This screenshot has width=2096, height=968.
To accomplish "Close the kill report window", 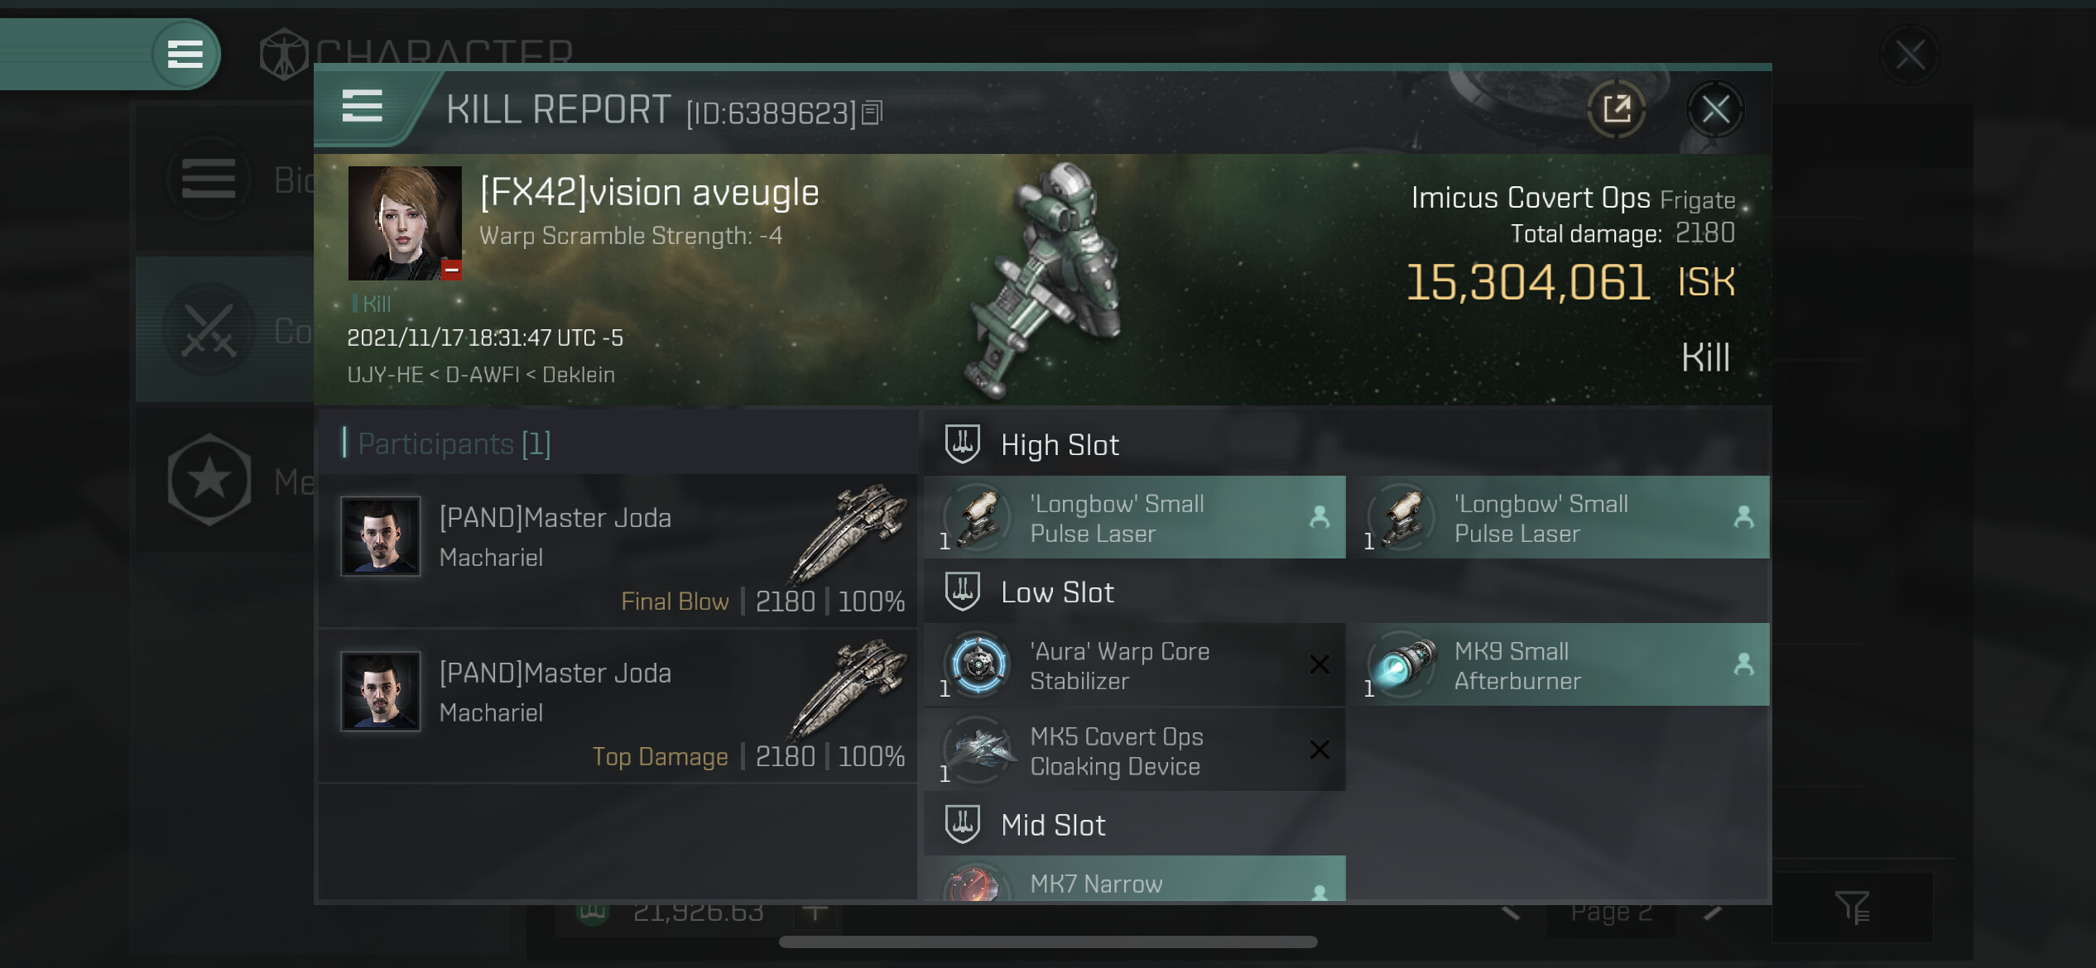I will pos(1715,109).
